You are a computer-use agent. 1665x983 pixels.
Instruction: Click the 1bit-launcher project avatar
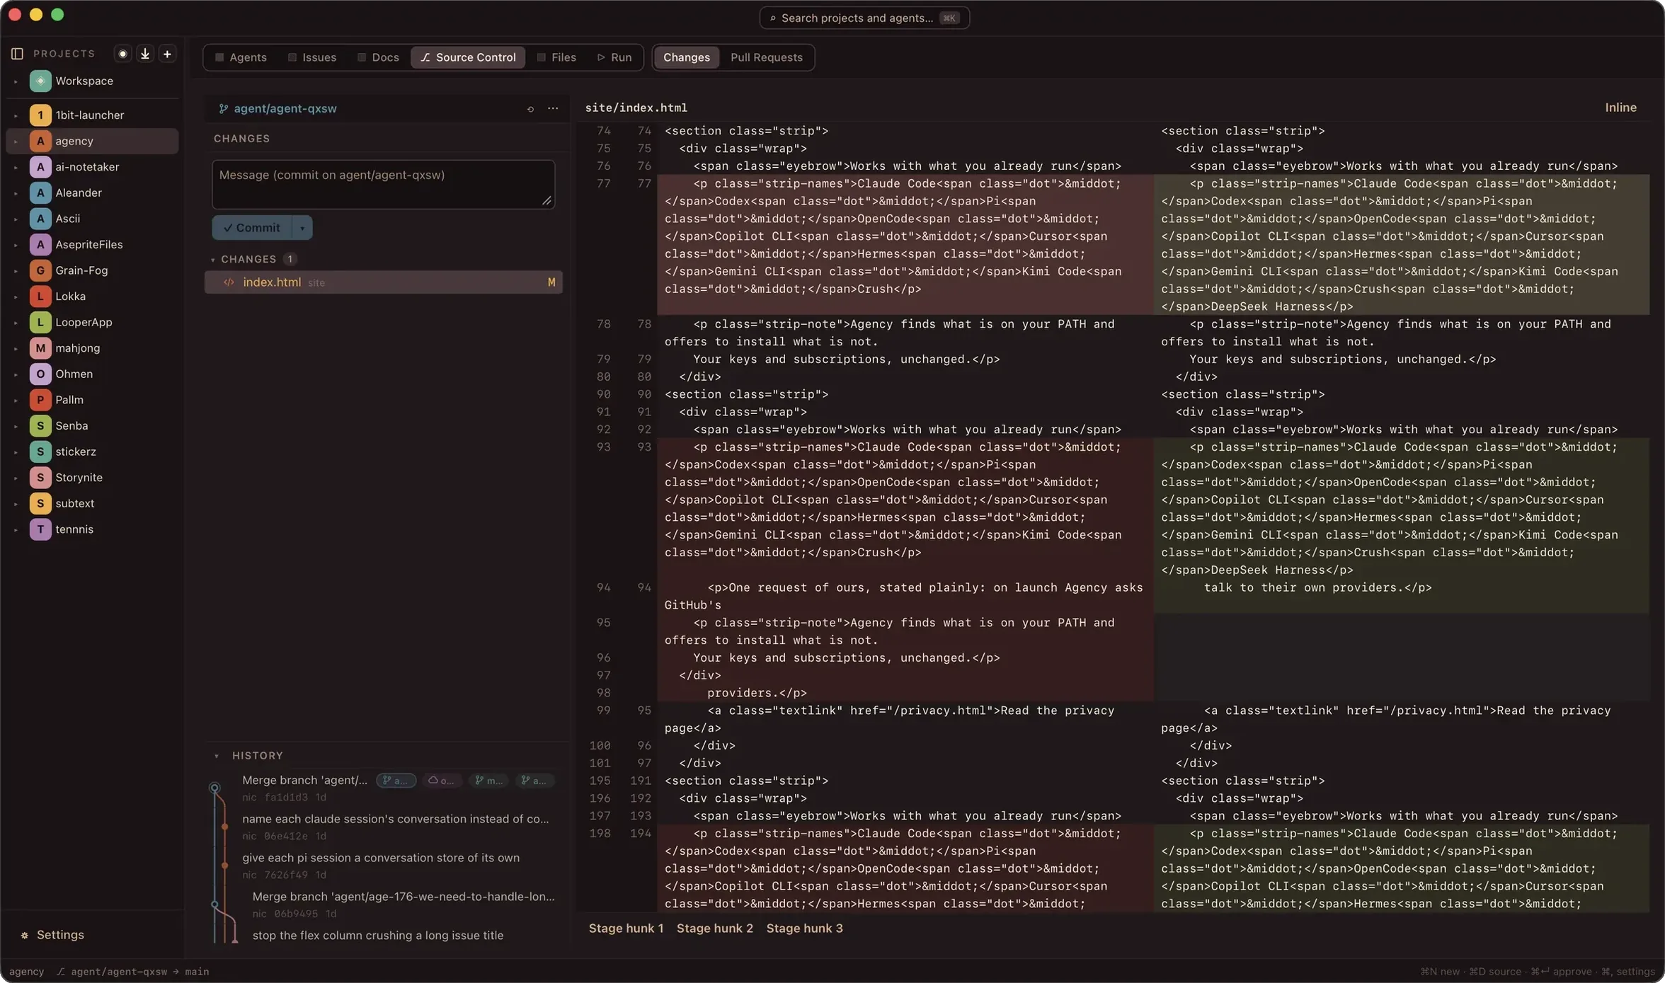click(x=40, y=115)
